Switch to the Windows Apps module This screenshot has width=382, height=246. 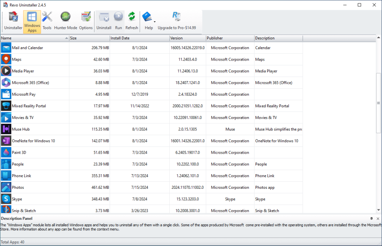[x=32, y=21]
